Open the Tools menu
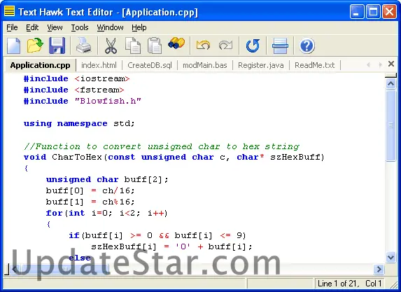 80,27
